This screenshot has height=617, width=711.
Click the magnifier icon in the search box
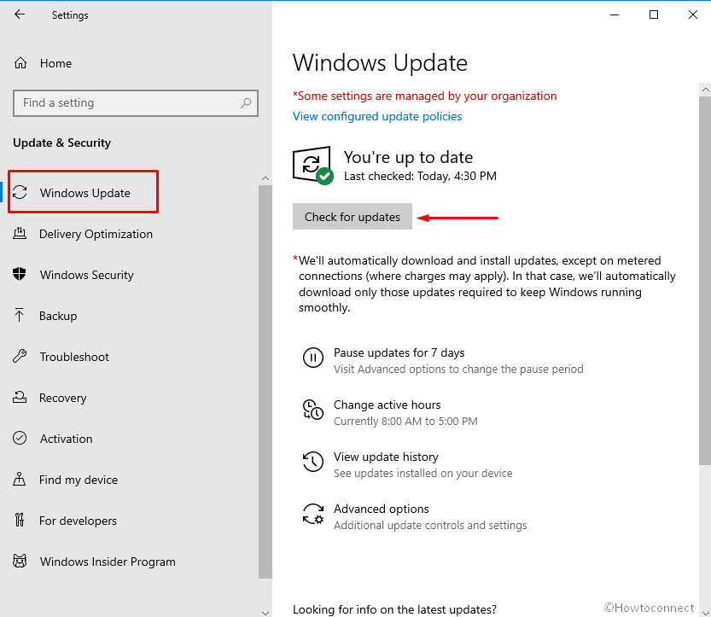(246, 103)
